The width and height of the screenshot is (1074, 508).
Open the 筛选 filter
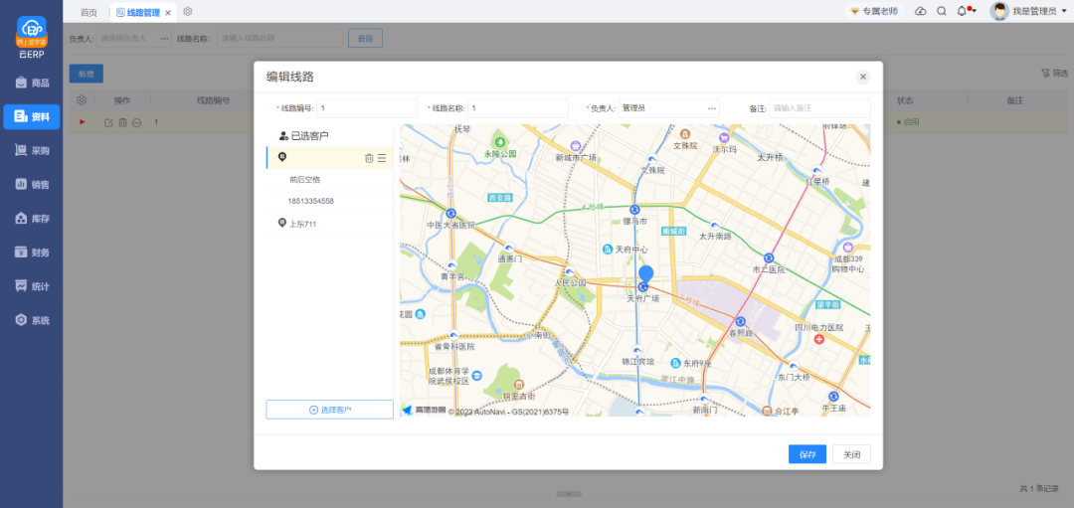coord(1055,73)
